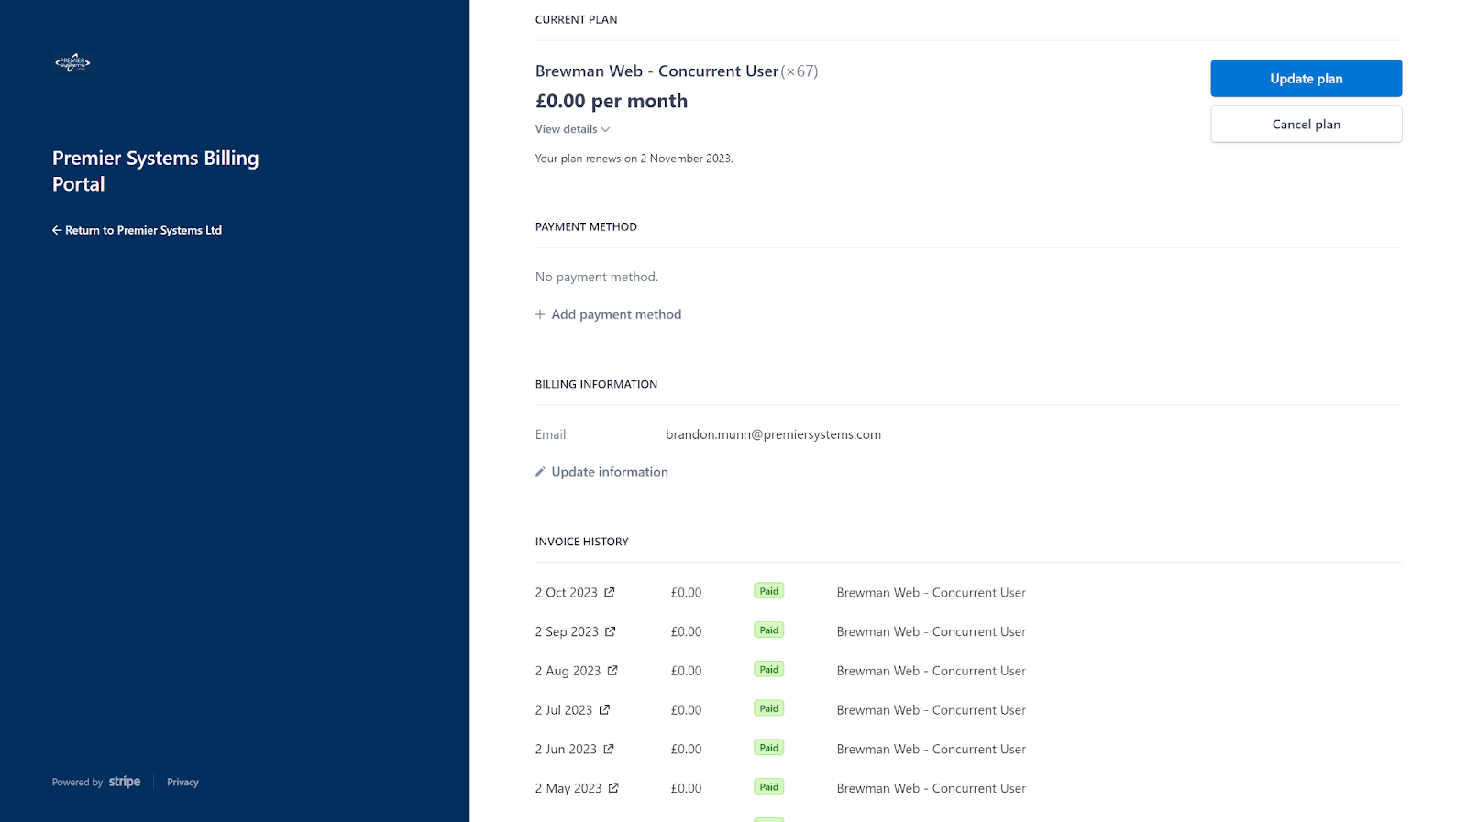Click the Update information link

(x=601, y=472)
